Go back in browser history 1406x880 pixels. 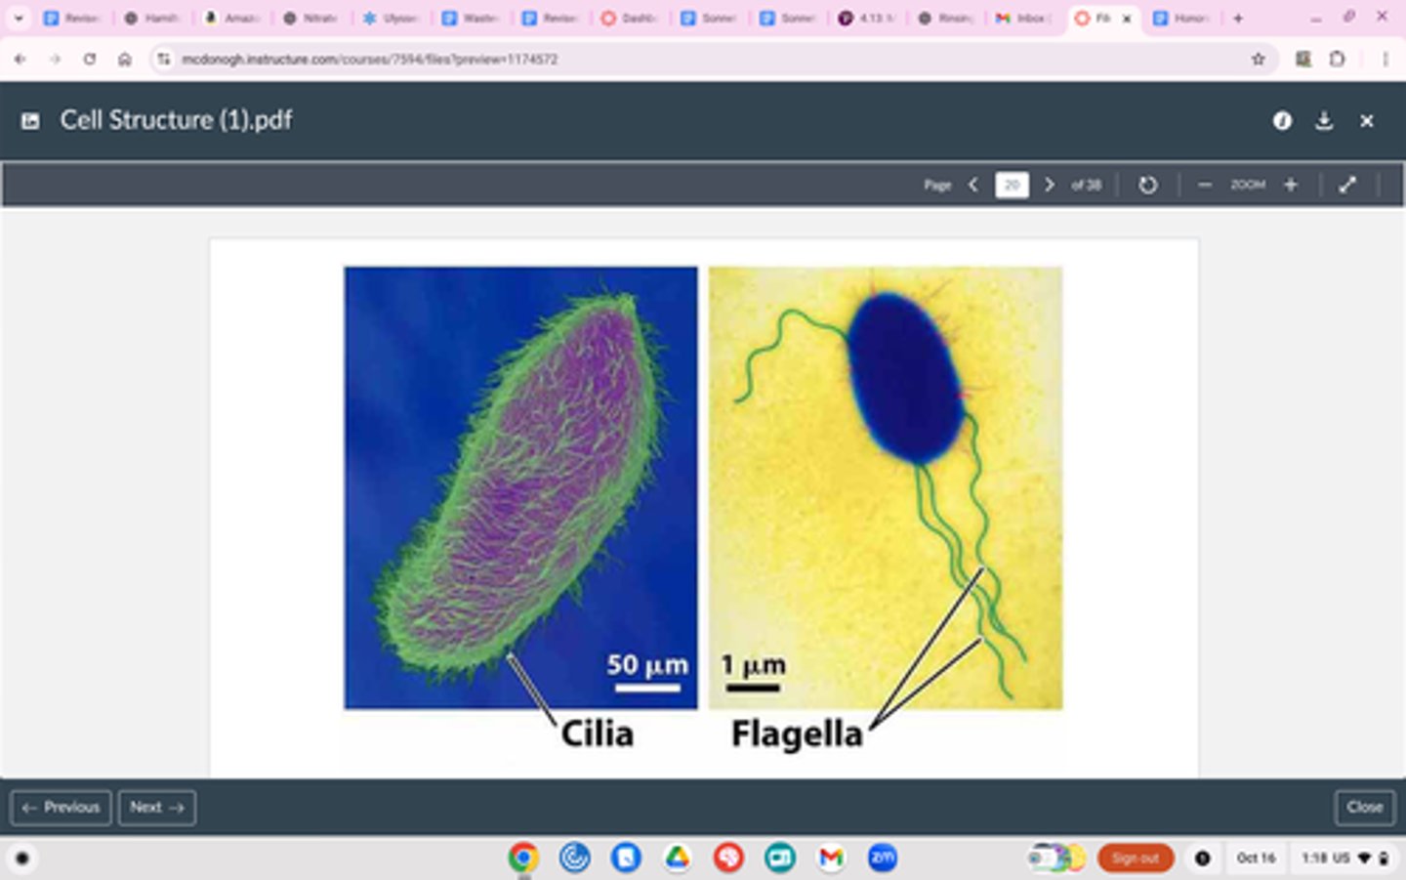tap(20, 59)
